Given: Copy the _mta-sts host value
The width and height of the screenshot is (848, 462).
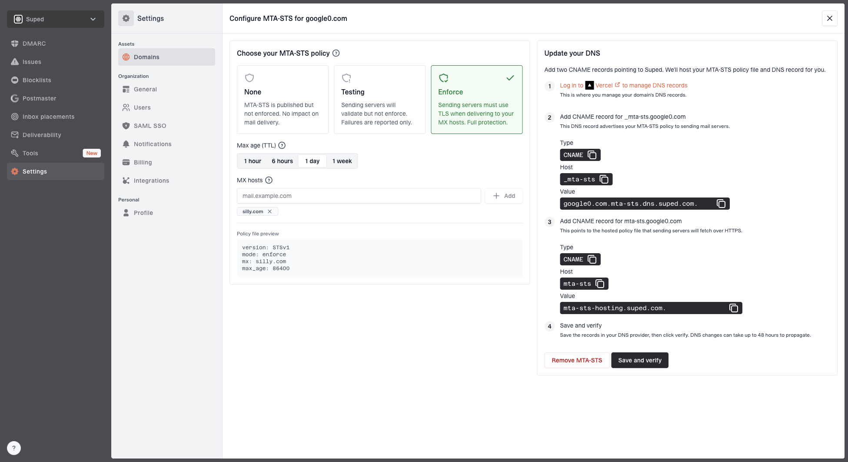Looking at the screenshot, I should pyautogui.click(x=604, y=179).
